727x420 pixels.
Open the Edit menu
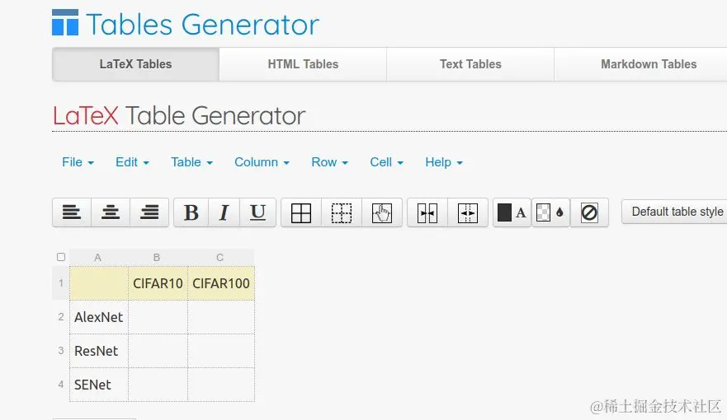132,162
